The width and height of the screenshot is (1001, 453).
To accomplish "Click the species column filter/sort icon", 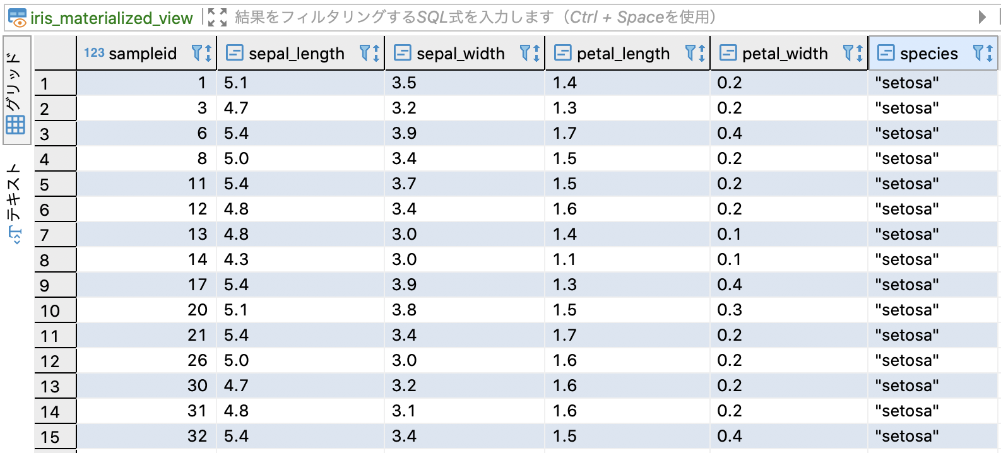I will [x=983, y=54].
